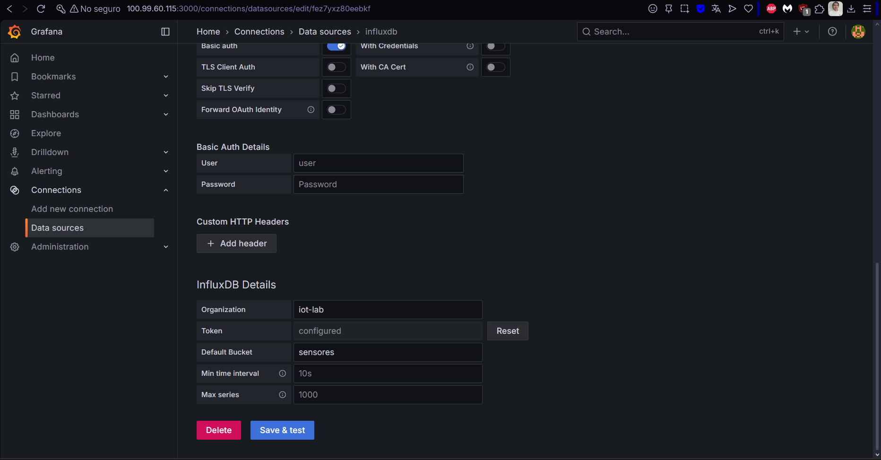Click the Home house icon in sidebar
This screenshot has height=460, width=881.
15,58
